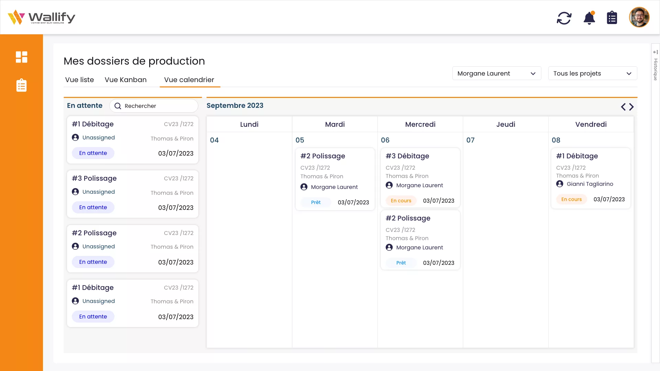660x371 pixels.
Task: Open the notifications bell
Action: click(589, 18)
